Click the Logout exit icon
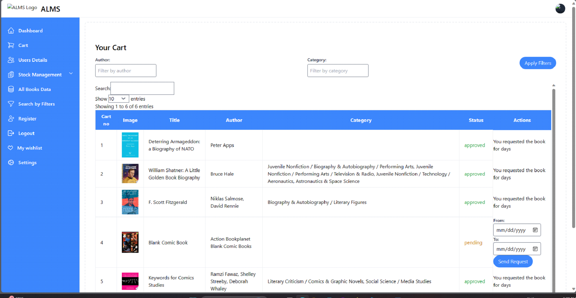The image size is (576, 298). tap(11, 133)
